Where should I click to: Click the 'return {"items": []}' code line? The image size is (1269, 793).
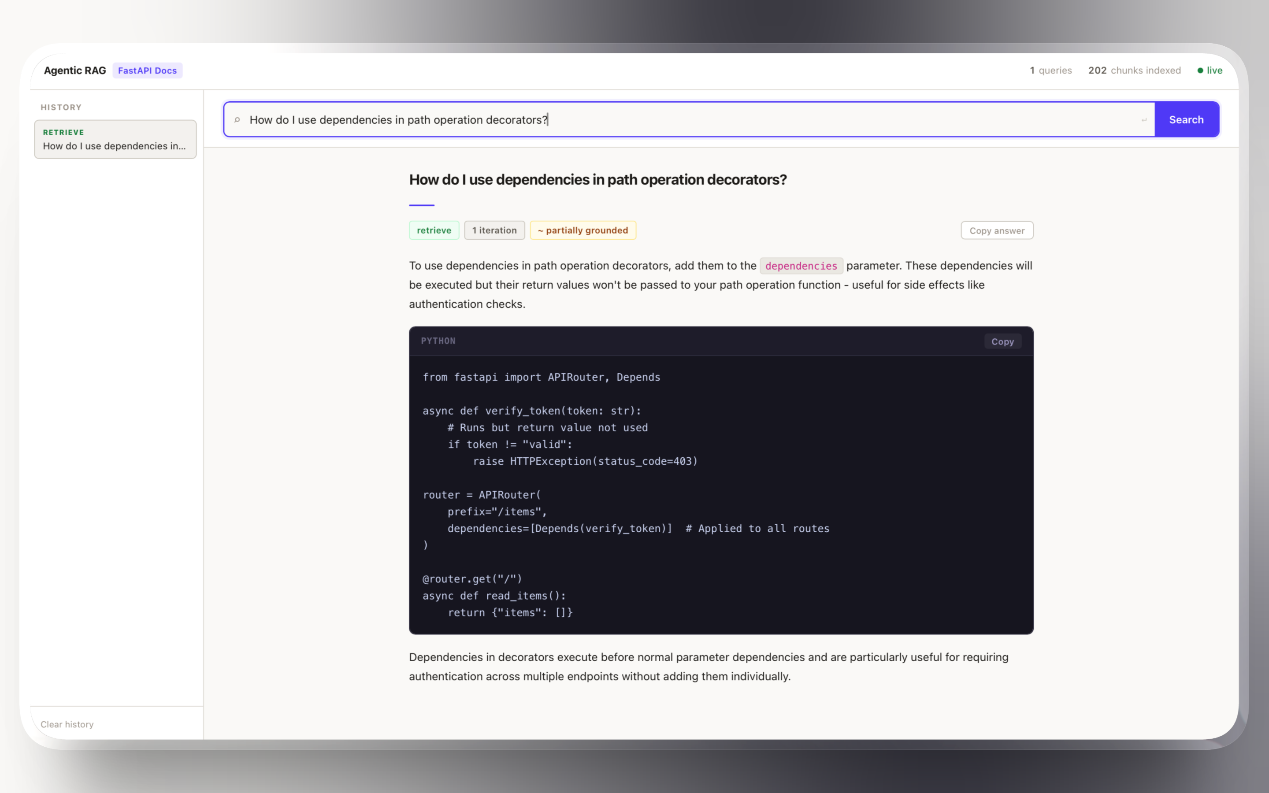pos(510,612)
